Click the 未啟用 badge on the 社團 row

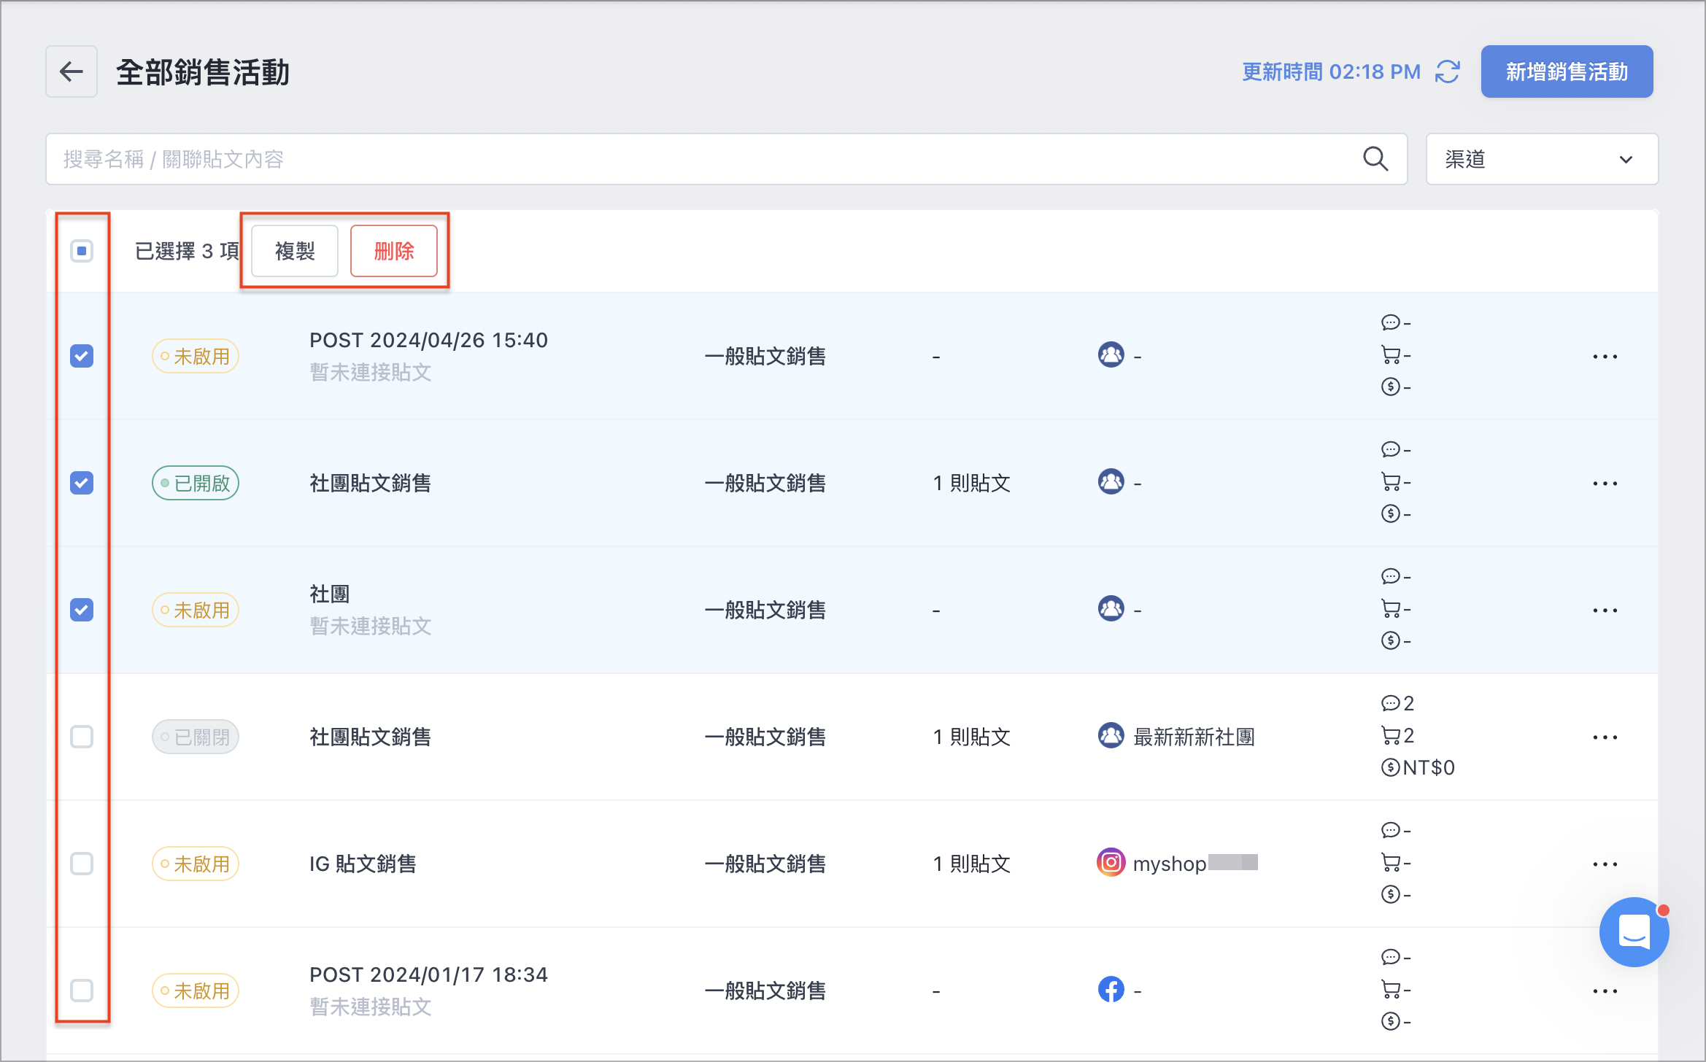[x=196, y=611]
